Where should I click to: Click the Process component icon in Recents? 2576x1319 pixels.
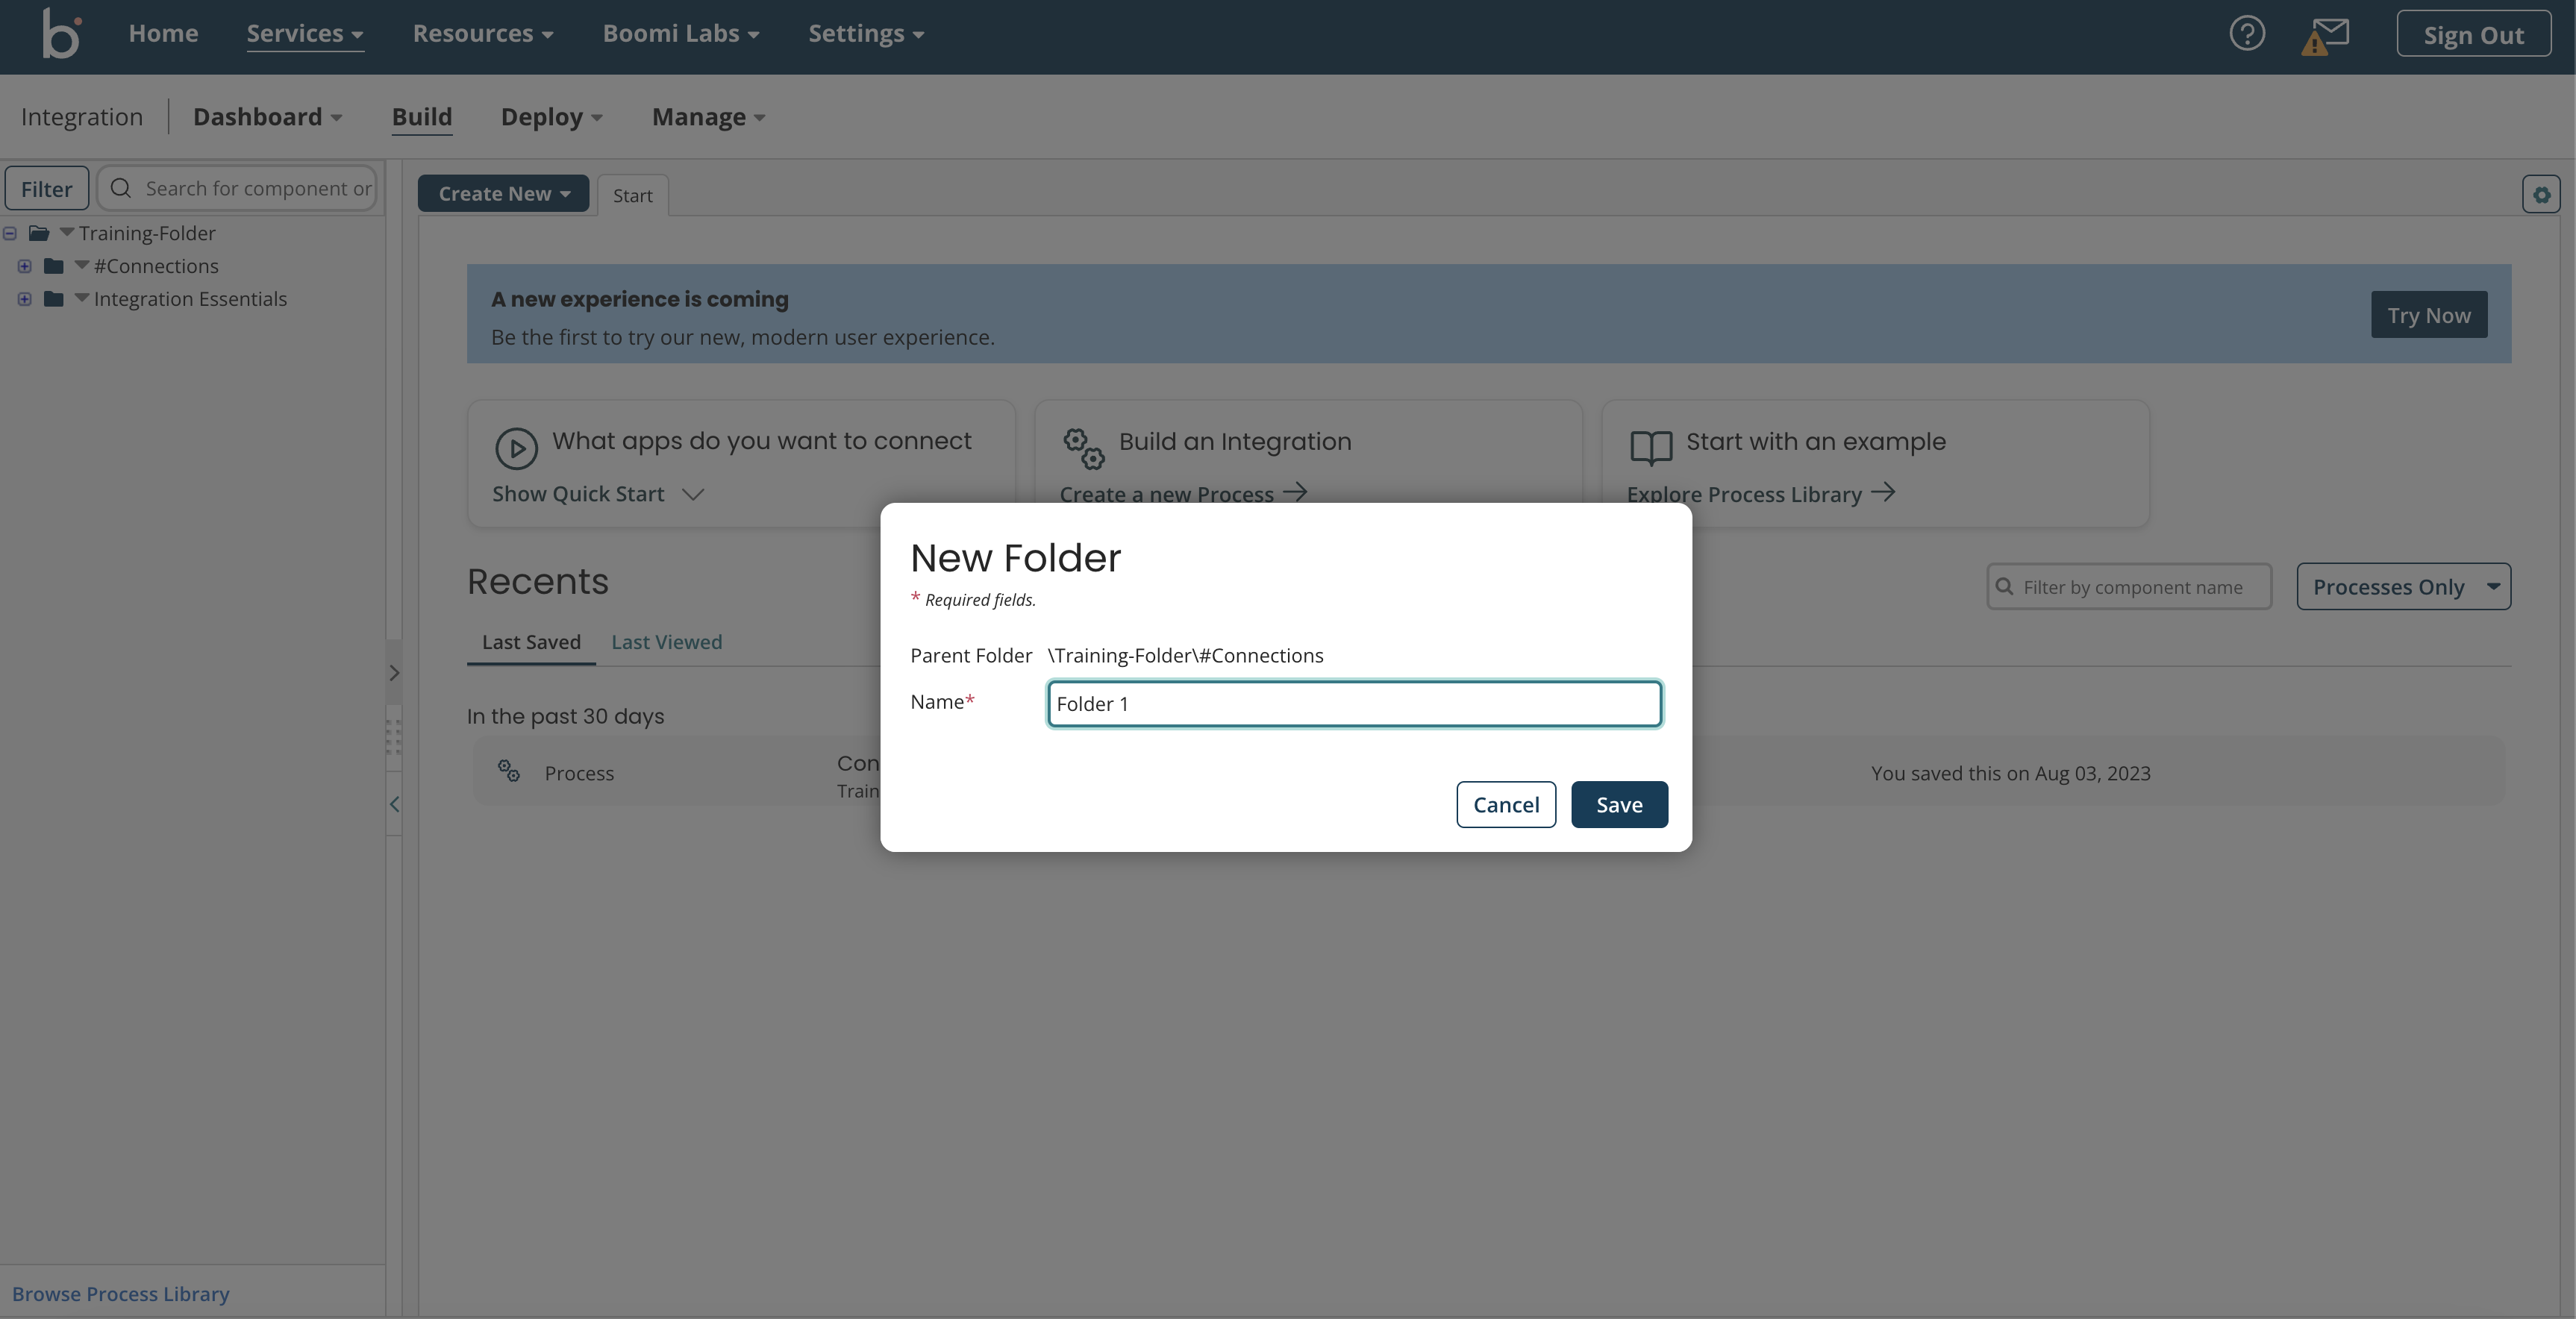click(x=509, y=771)
